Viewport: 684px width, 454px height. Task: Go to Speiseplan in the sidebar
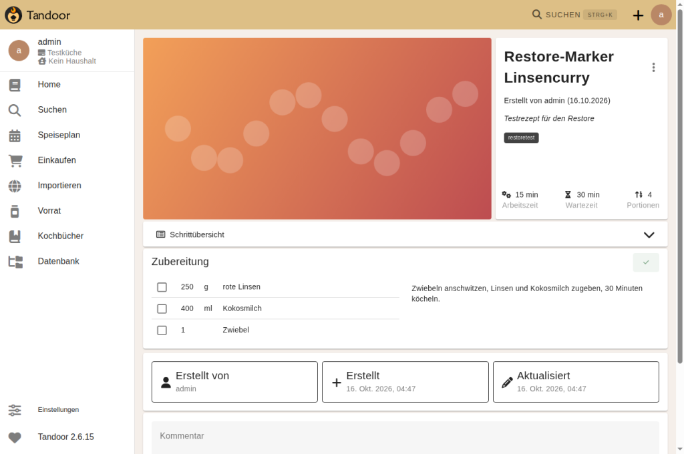click(67, 135)
